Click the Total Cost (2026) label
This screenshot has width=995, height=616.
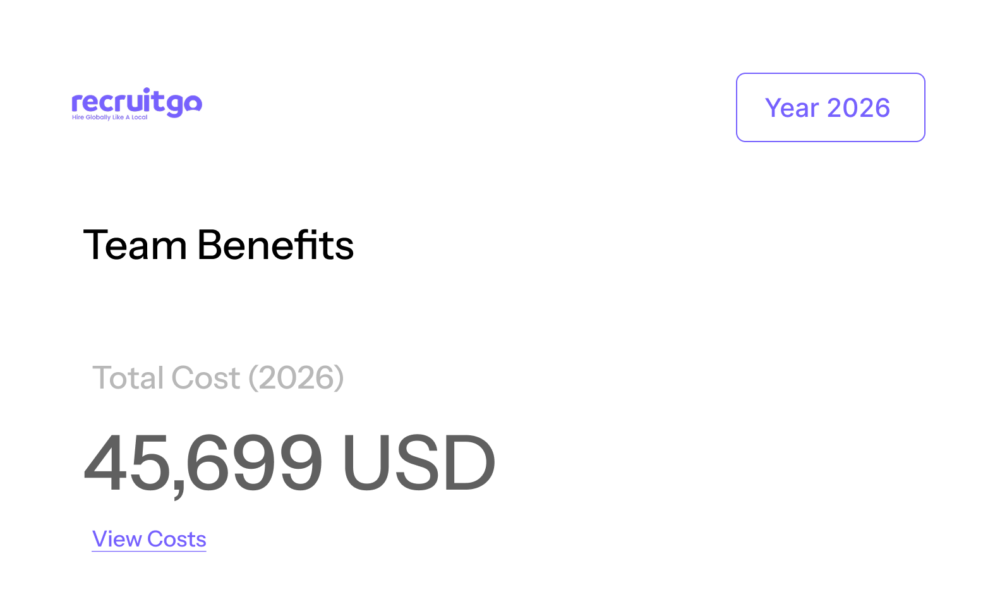217,378
